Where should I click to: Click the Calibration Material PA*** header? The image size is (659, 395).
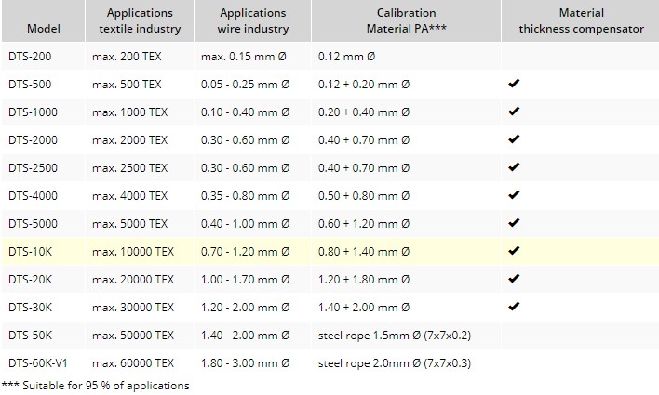[406, 21]
